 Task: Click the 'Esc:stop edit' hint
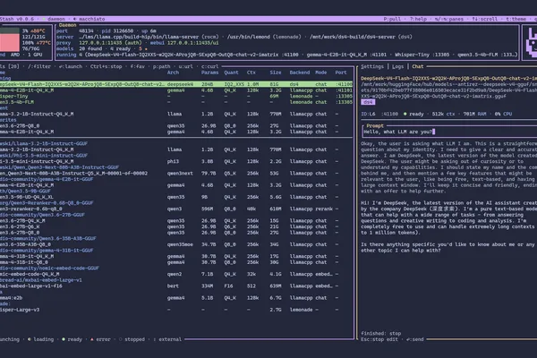pyautogui.click(x=379, y=339)
